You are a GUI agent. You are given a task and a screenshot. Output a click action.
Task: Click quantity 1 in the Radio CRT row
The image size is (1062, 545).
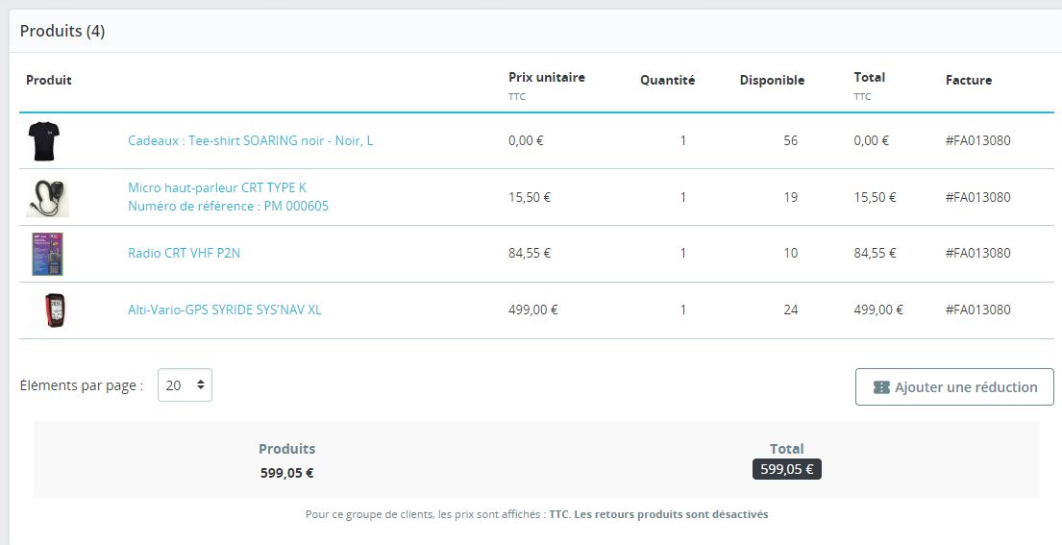click(682, 253)
